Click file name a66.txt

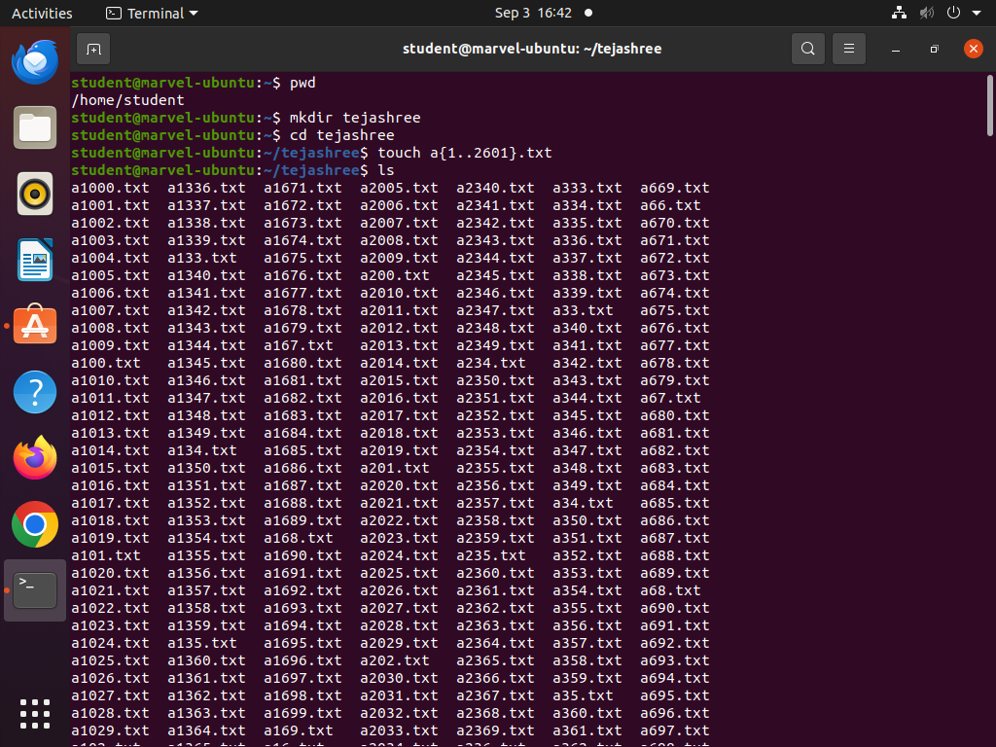671,206
